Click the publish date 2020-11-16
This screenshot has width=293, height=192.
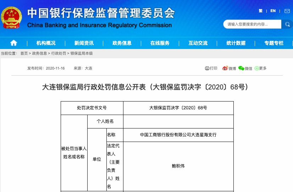55,68
